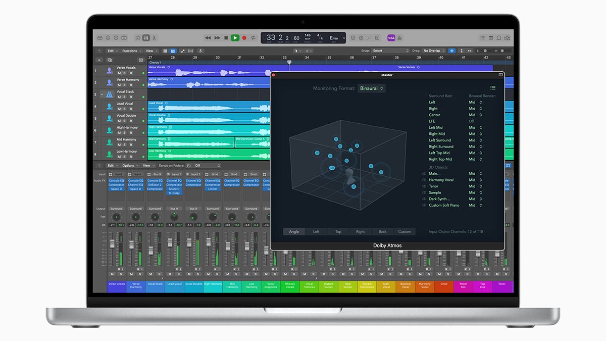
Task: Open the Dolby Atmos list view icon
Action: [493, 88]
